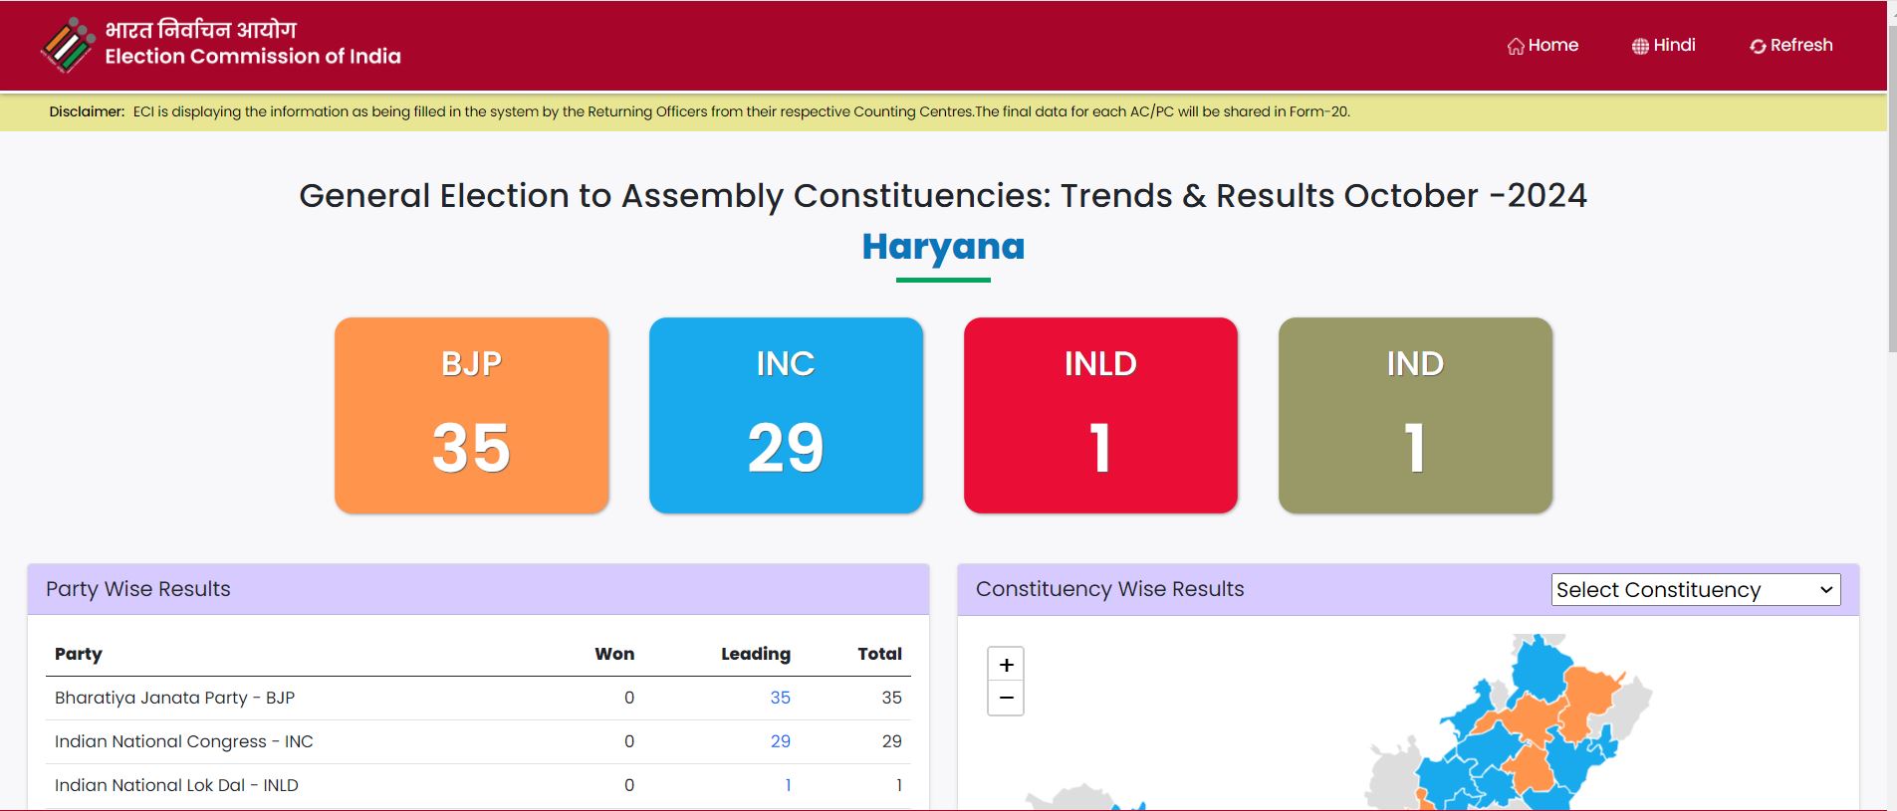Open the Select Constituency dropdown
This screenshot has width=1897, height=811.
(x=1695, y=589)
